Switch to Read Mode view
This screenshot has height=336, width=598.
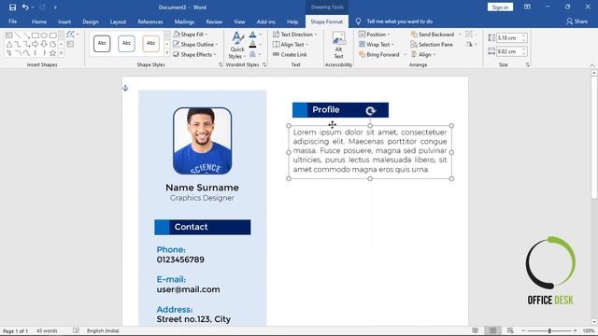[x=476, y=330]
